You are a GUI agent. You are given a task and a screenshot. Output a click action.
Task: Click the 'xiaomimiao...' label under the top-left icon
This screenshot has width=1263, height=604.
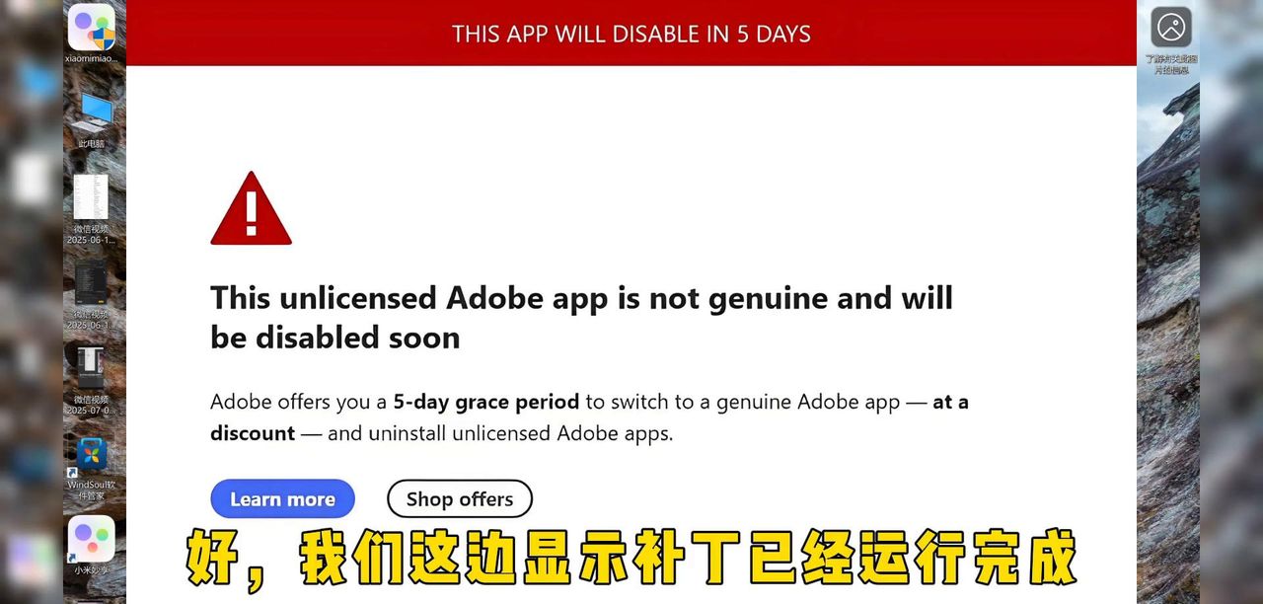click(x=92, y=58)
